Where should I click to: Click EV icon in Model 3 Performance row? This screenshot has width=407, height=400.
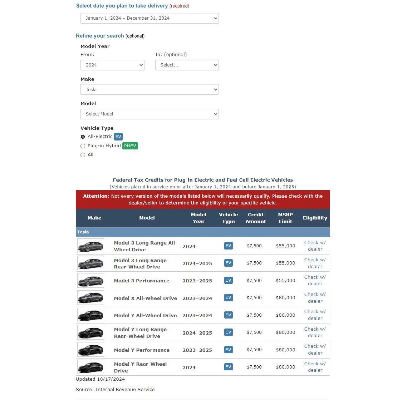coord(229,280)
